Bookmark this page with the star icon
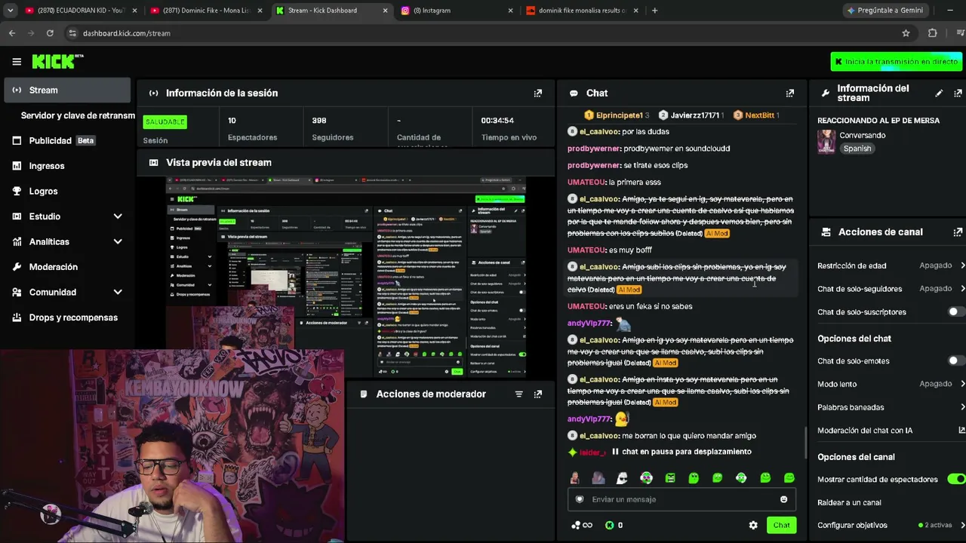The width and height of the screenshot is (966, 543). coord(906,33)
